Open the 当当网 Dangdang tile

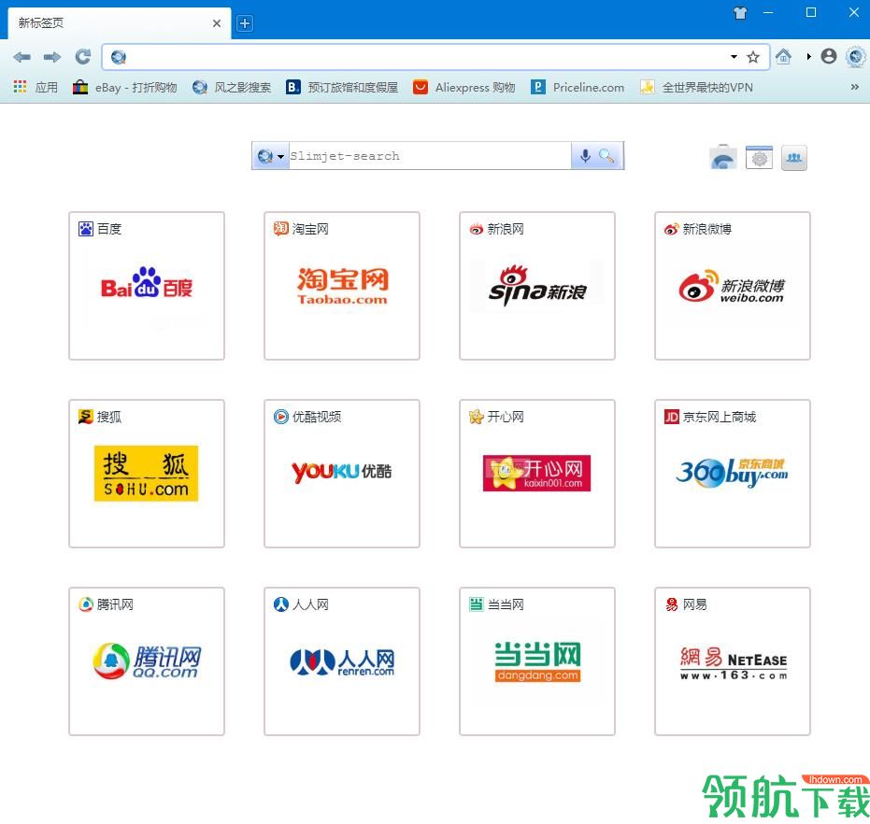pyautogui.click(x=537, y=661)
